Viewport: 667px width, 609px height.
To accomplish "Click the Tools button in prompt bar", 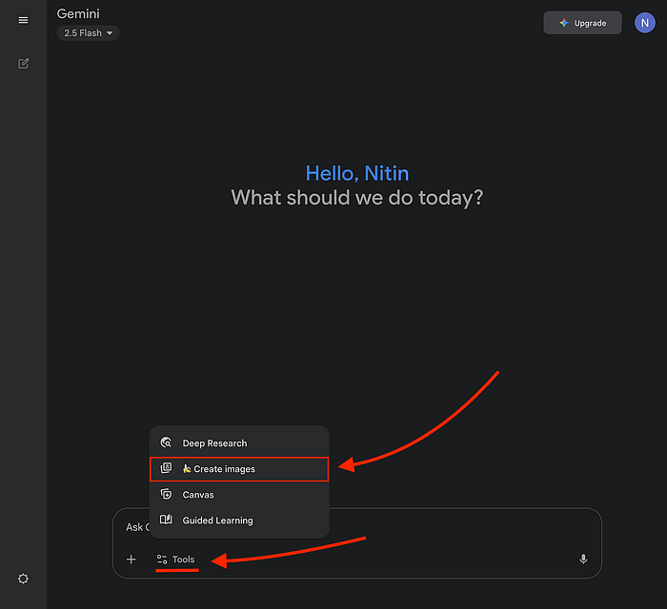I will click(176, 560).
